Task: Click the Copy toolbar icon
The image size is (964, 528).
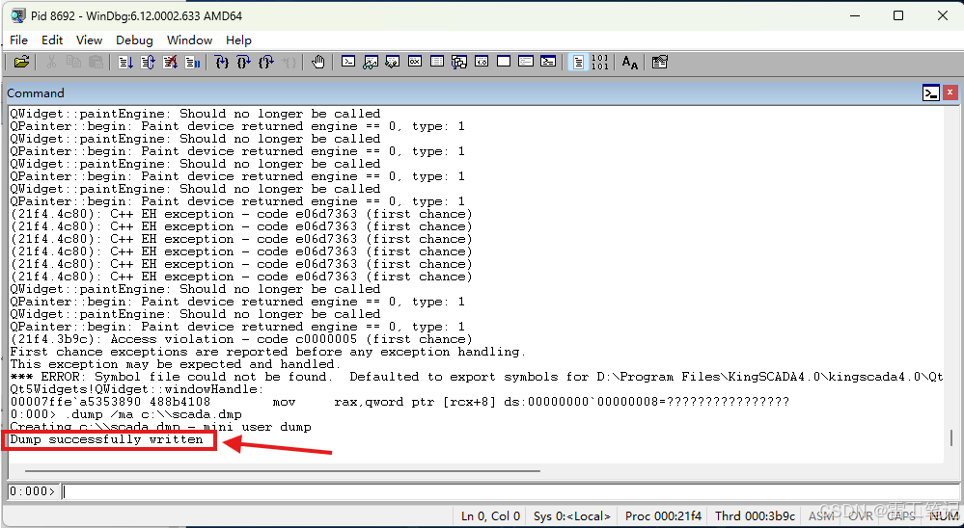Action: click(73, 62)
